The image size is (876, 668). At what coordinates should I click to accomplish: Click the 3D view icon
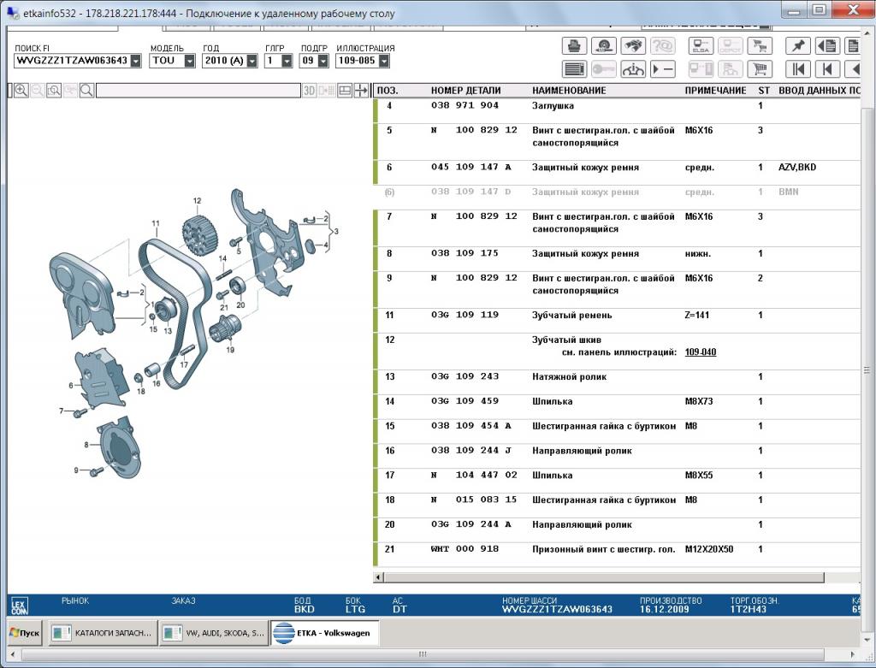pos(309,91)
